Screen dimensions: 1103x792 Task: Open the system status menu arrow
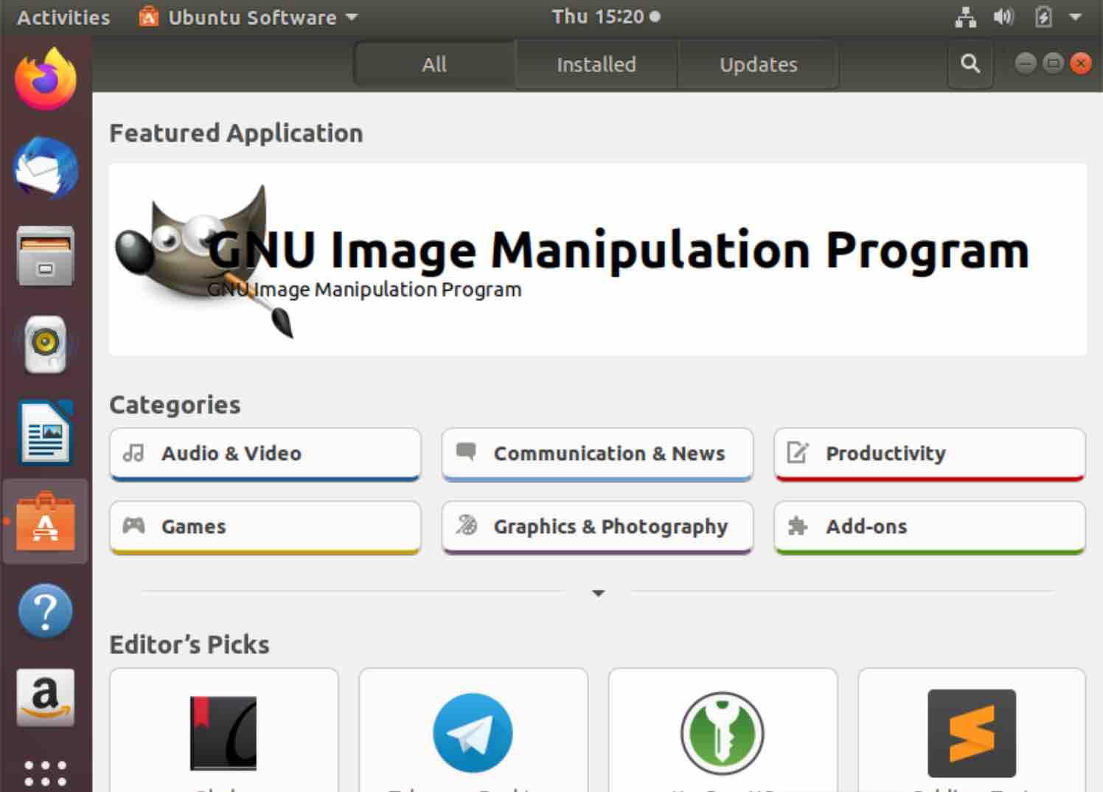[x=1076, y=17]
